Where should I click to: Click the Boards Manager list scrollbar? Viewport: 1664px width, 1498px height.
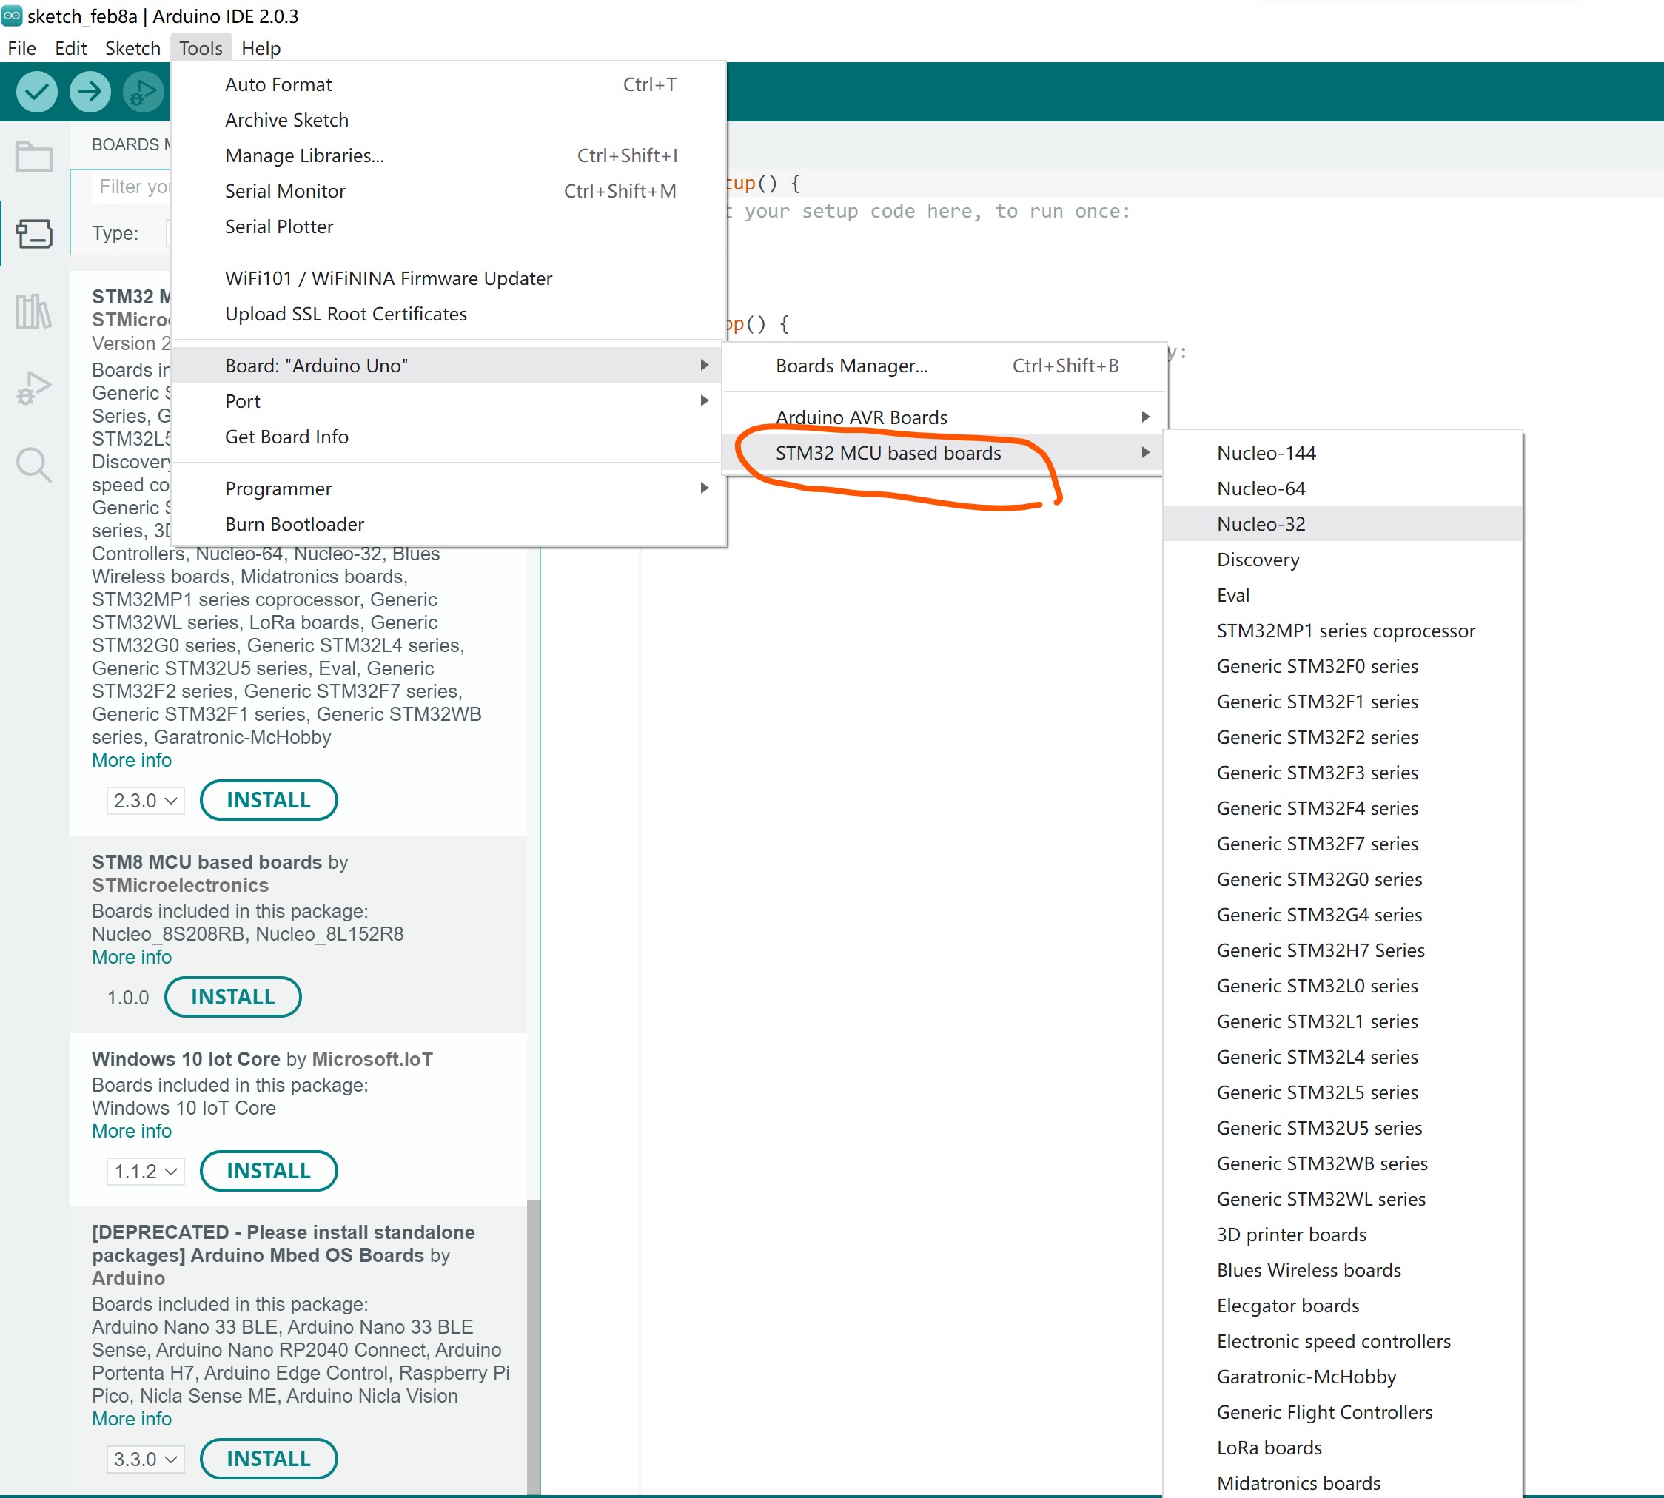click(x=534, y=1346)
